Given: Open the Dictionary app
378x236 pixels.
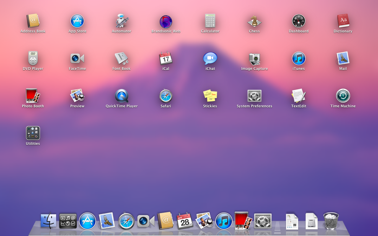Looking at the screenshot, I should [343, 21].
